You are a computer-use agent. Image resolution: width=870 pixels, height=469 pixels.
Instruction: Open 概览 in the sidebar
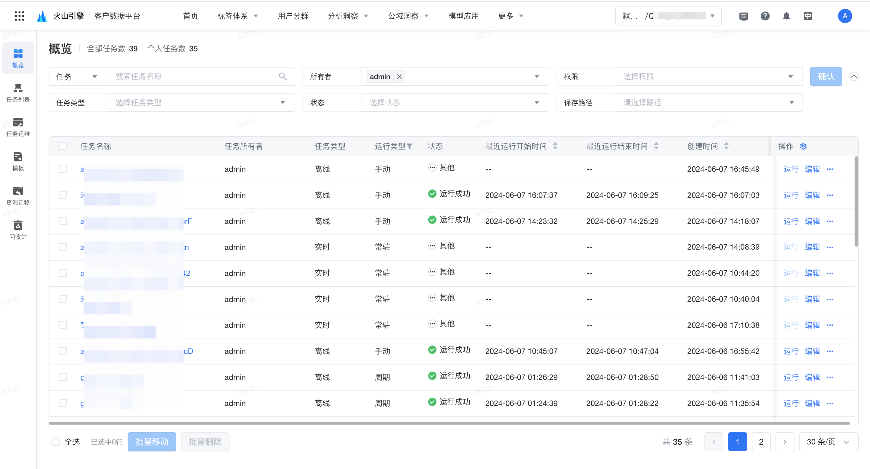(x=18, y=58)
